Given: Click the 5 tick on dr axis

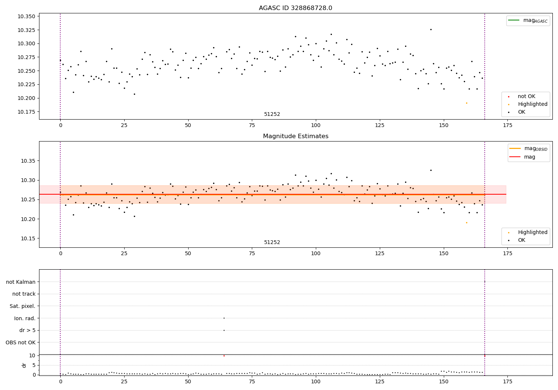Looking at the screenshot, I should 33,365.
